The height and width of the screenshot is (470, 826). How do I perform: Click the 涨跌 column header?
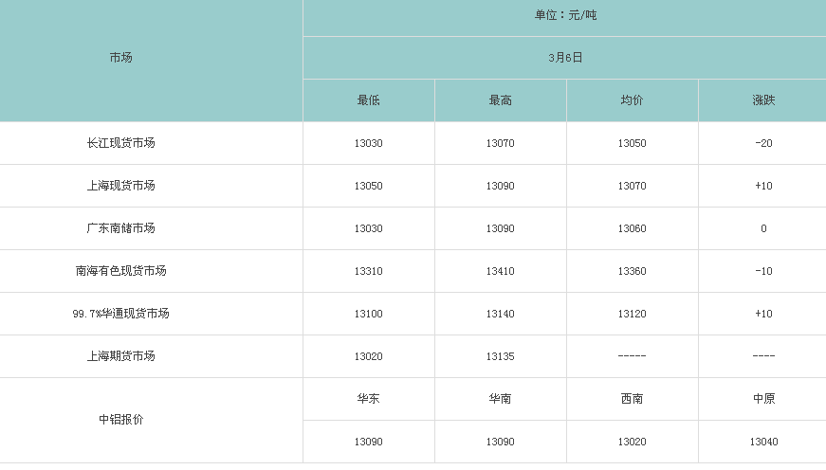tap(763, 100)
